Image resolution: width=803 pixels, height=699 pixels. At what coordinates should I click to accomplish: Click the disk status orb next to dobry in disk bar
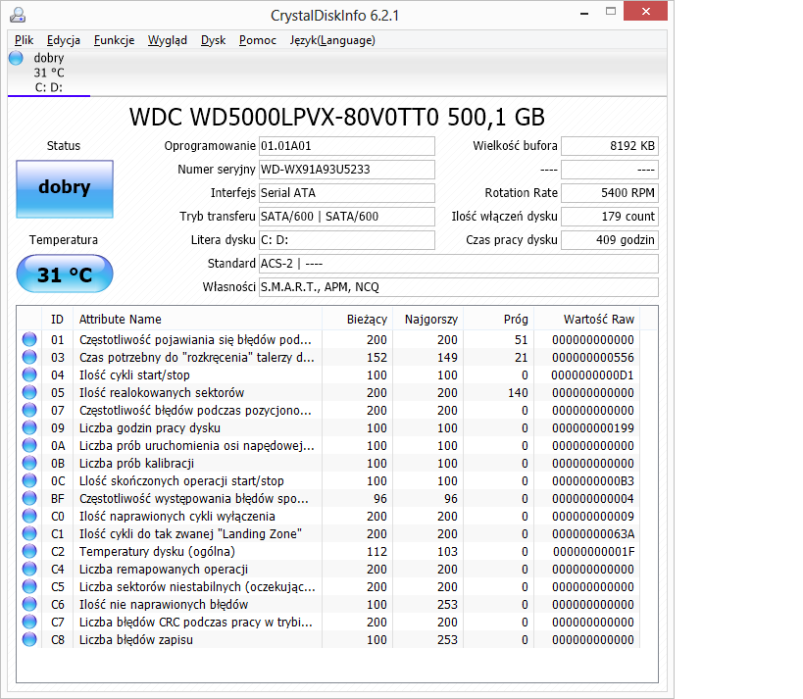coord(17,58)
